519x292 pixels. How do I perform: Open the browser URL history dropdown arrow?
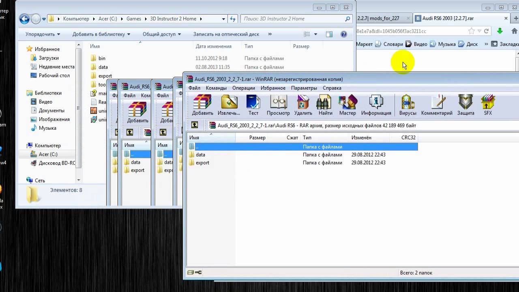479,31
